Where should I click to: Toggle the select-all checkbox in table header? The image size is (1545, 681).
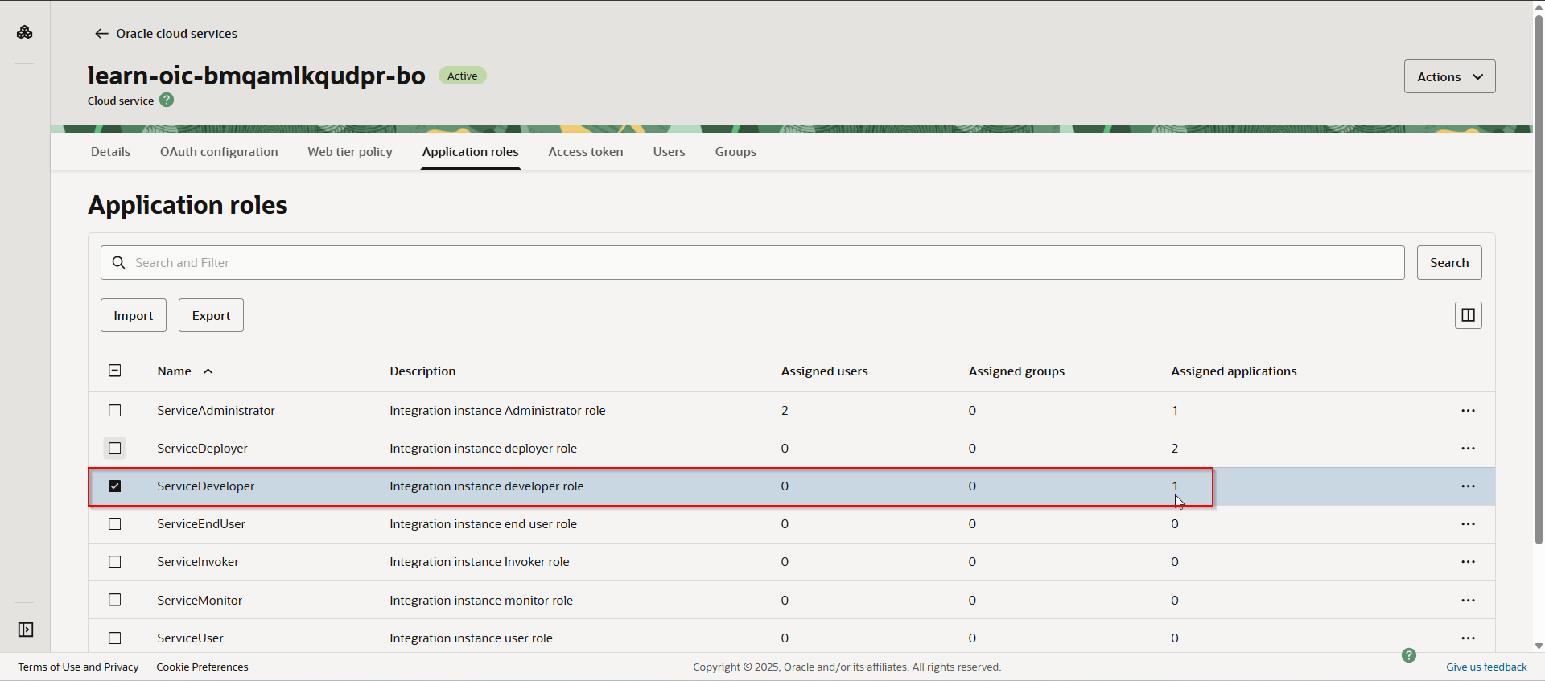tap(115, 371)
